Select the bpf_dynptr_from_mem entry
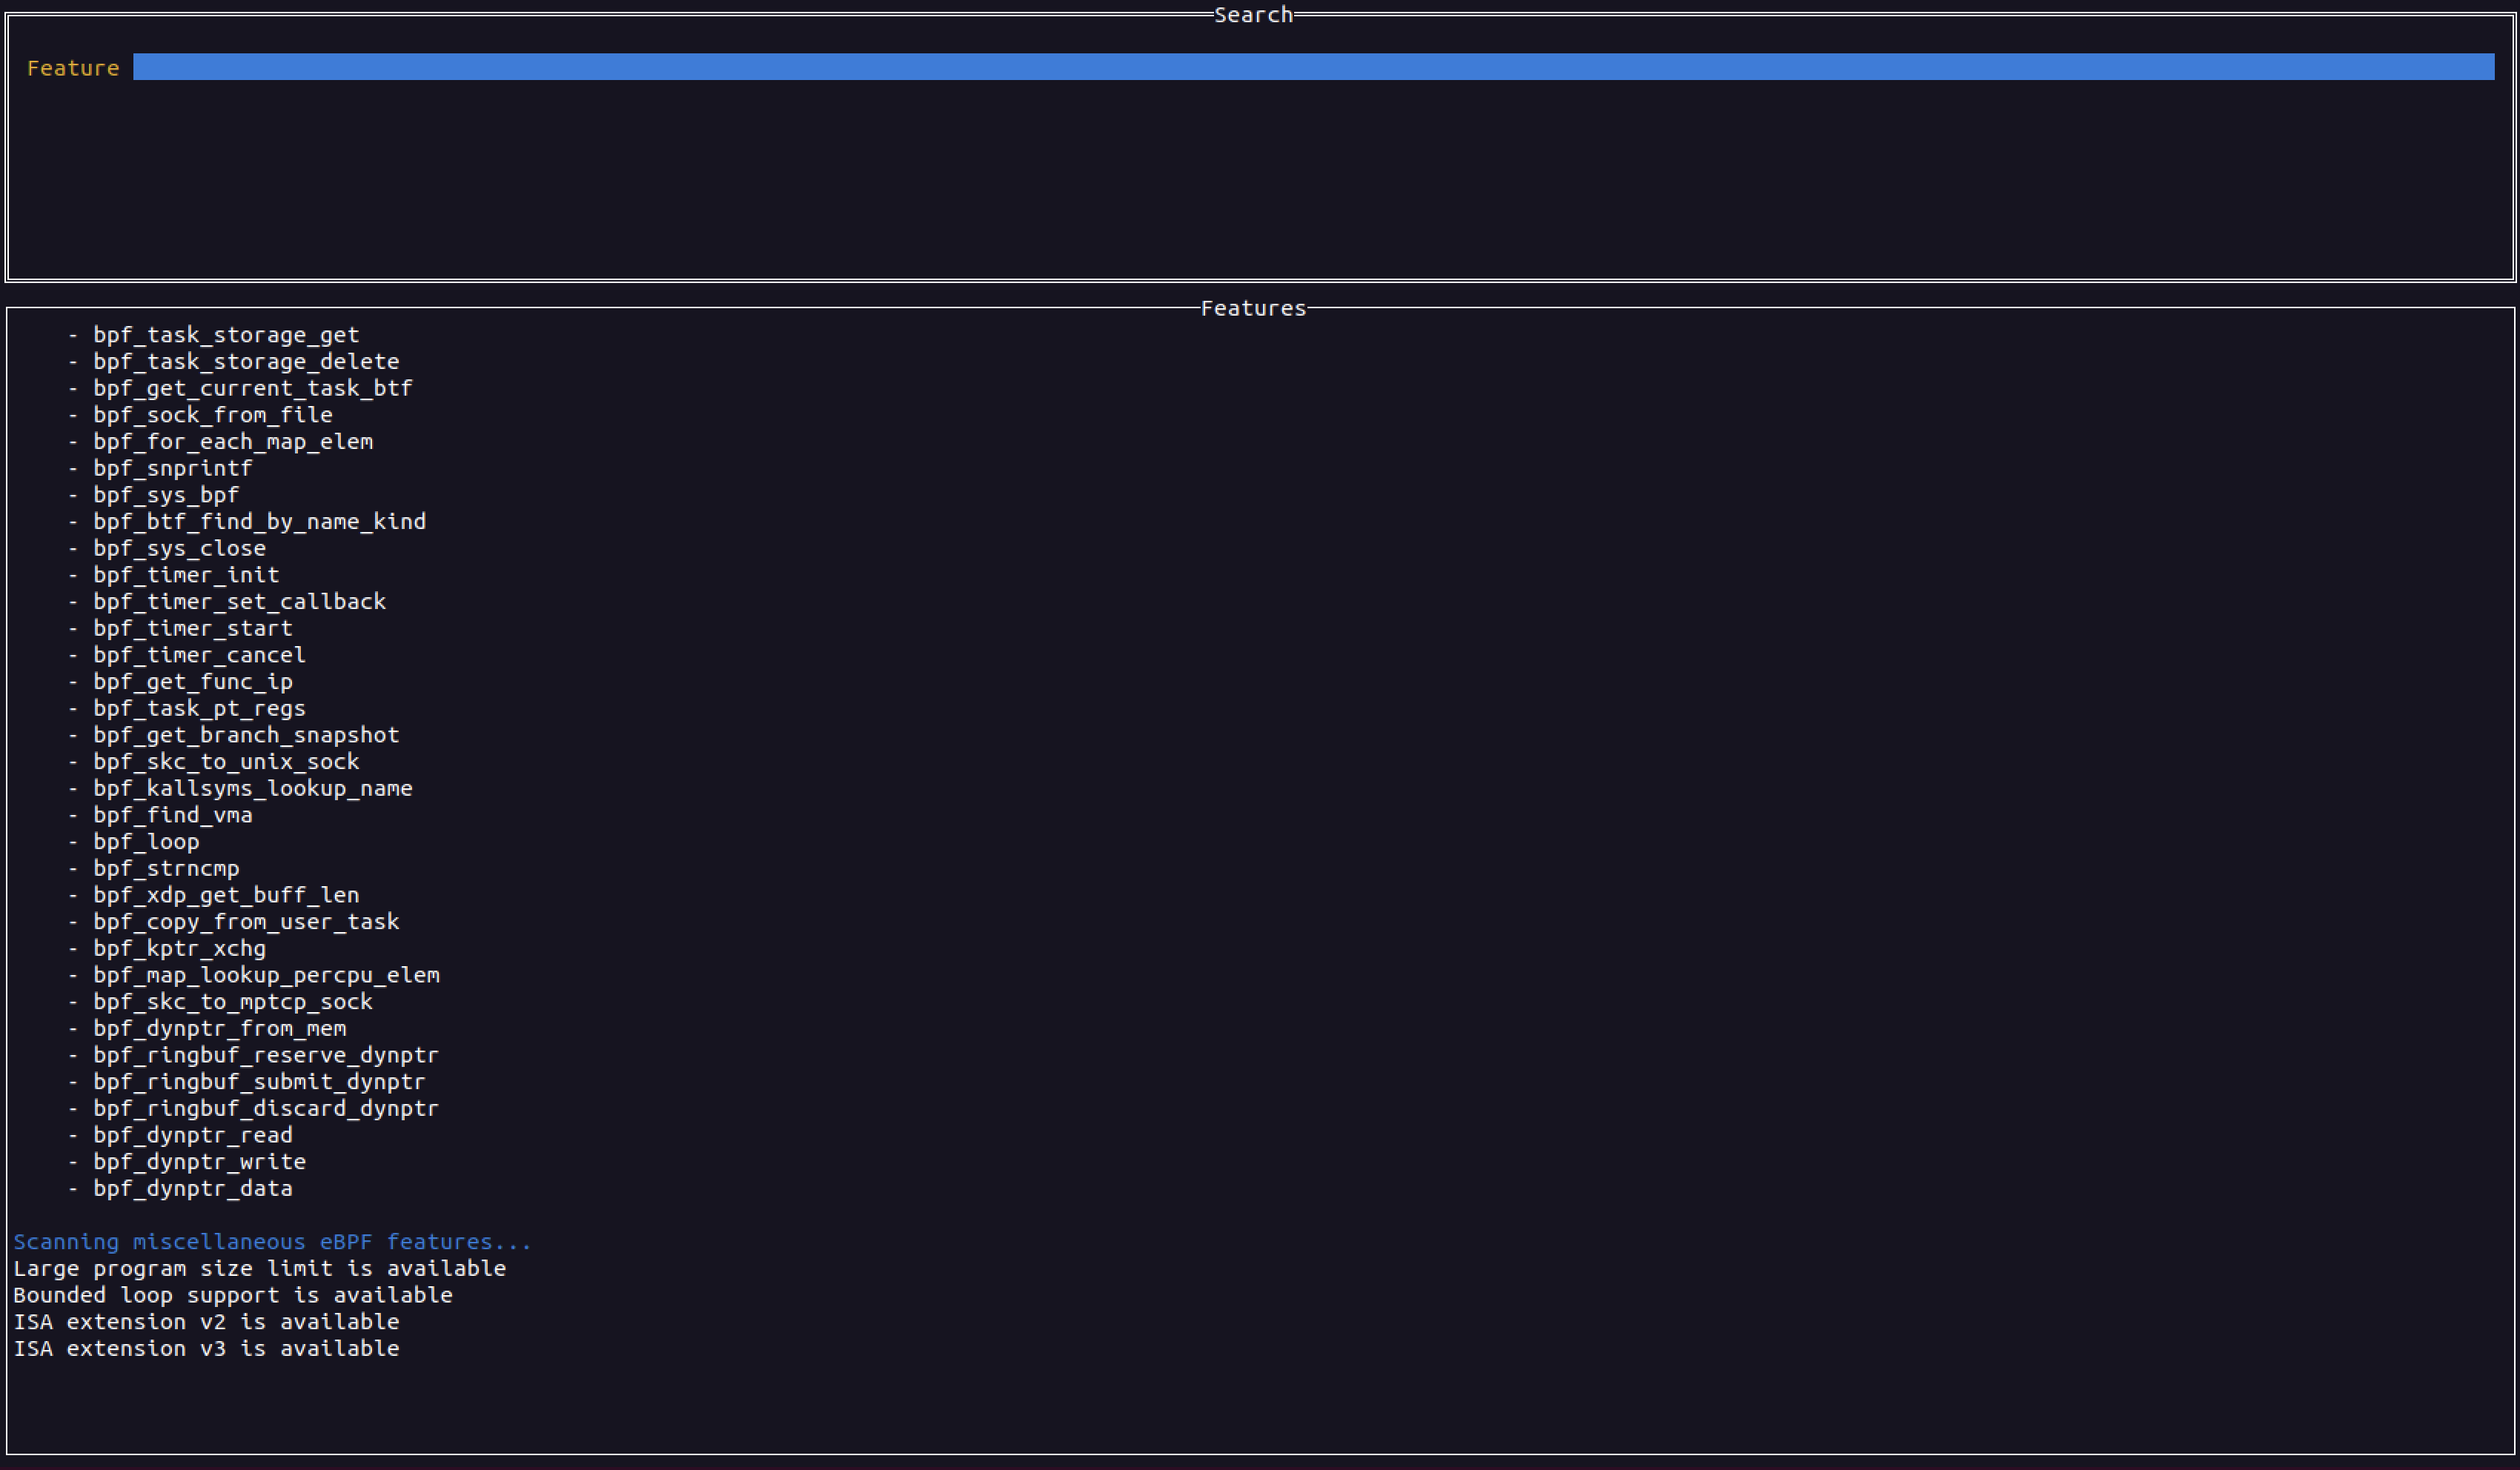 (220, 1028)
